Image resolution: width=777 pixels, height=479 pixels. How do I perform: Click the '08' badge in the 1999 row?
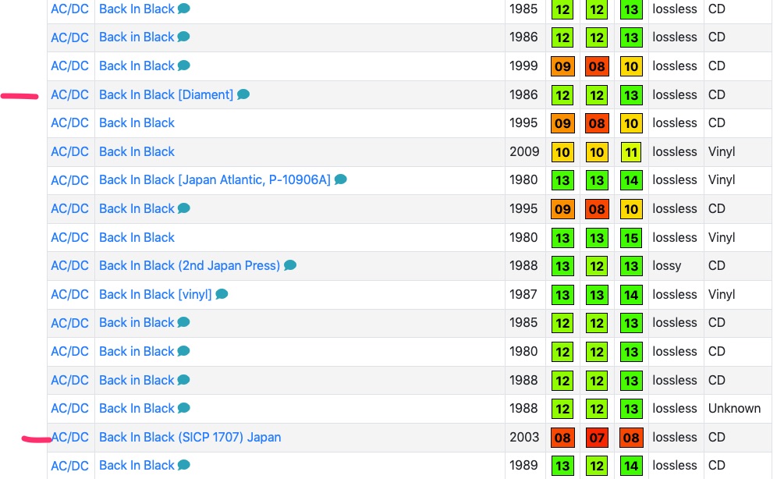click(x=597, y=66)
